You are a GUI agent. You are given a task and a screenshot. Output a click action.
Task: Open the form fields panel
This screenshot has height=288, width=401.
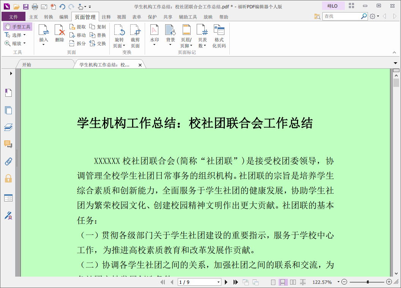(x=8, y=198)
